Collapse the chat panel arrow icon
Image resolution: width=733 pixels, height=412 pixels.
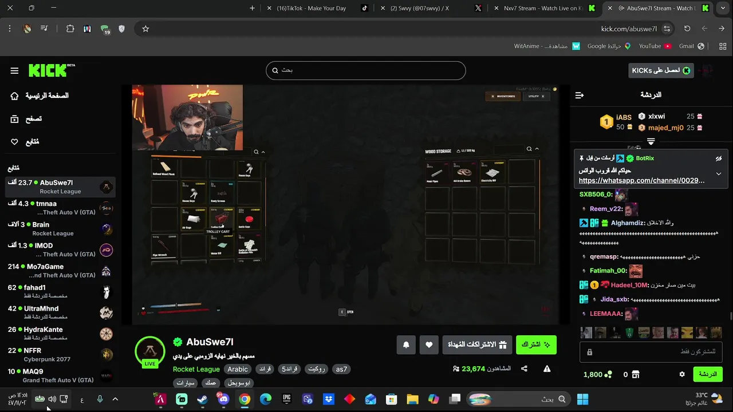click(x=579, y=95)
